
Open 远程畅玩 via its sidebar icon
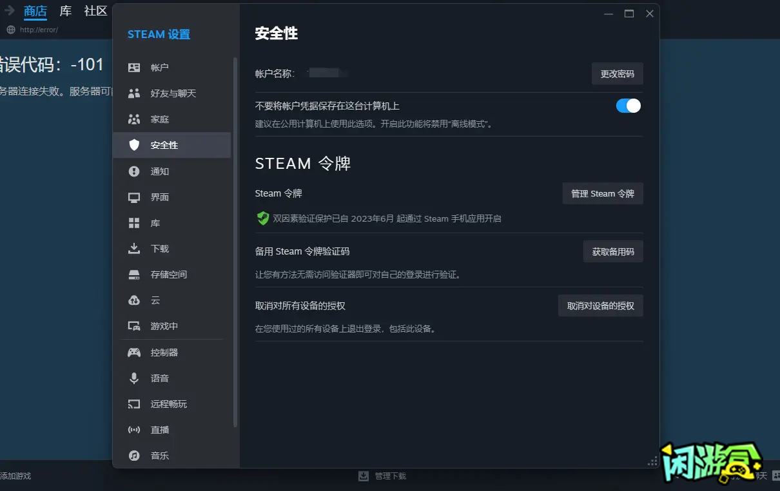pyautogui.click(x=133, y=404)
